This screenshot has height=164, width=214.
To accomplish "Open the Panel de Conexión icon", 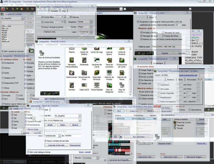I will coord(109,62).
